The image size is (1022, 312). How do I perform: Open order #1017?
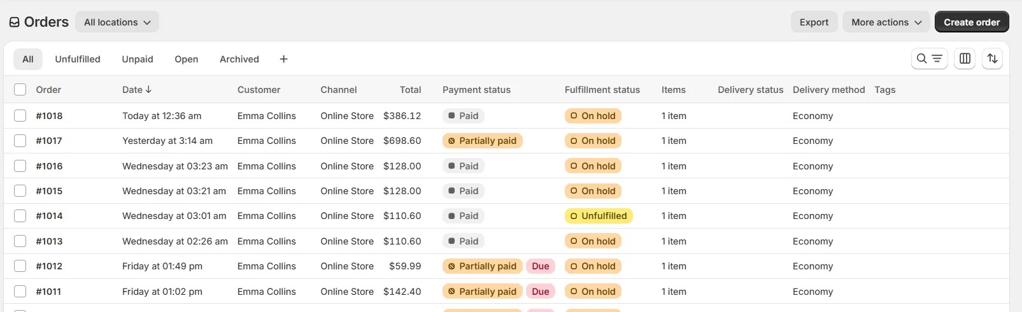[49, 141]
